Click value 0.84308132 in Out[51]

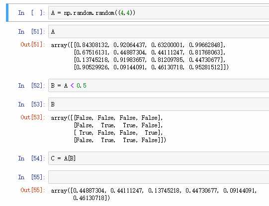(x=92, y=45)
